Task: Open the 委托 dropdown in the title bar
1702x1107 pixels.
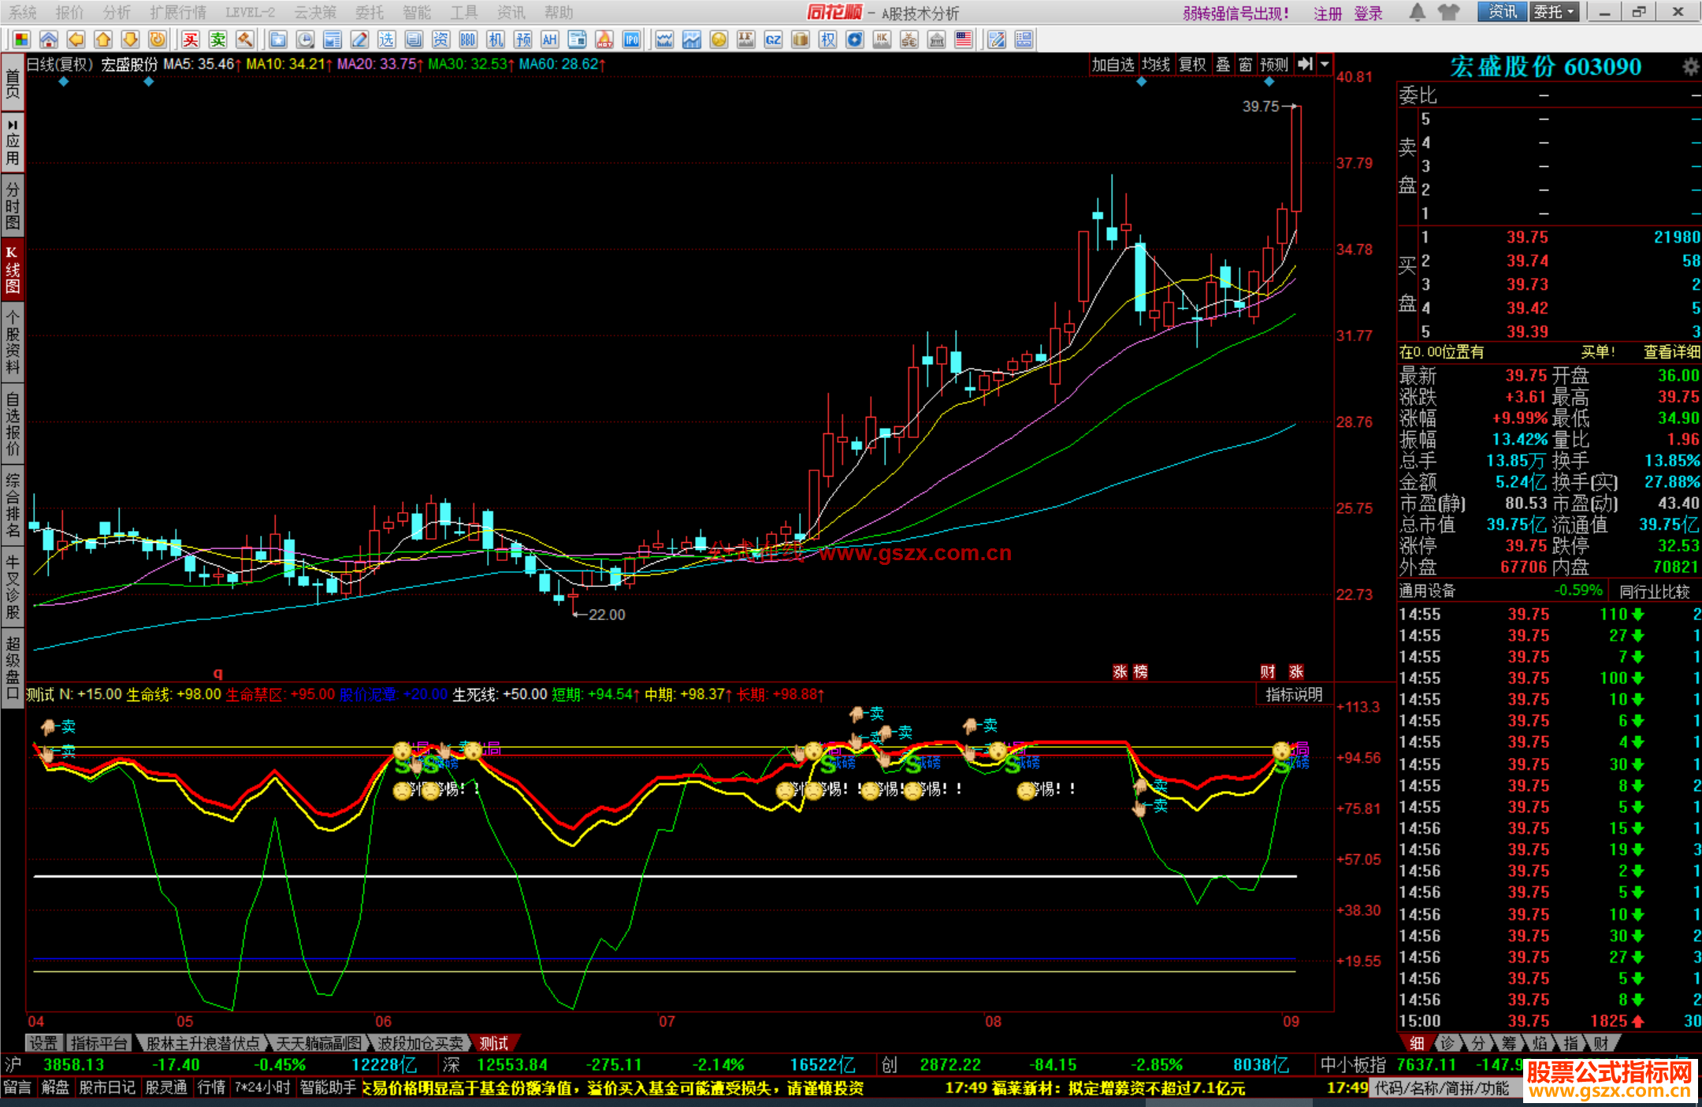Action: tap(1554, 12)
